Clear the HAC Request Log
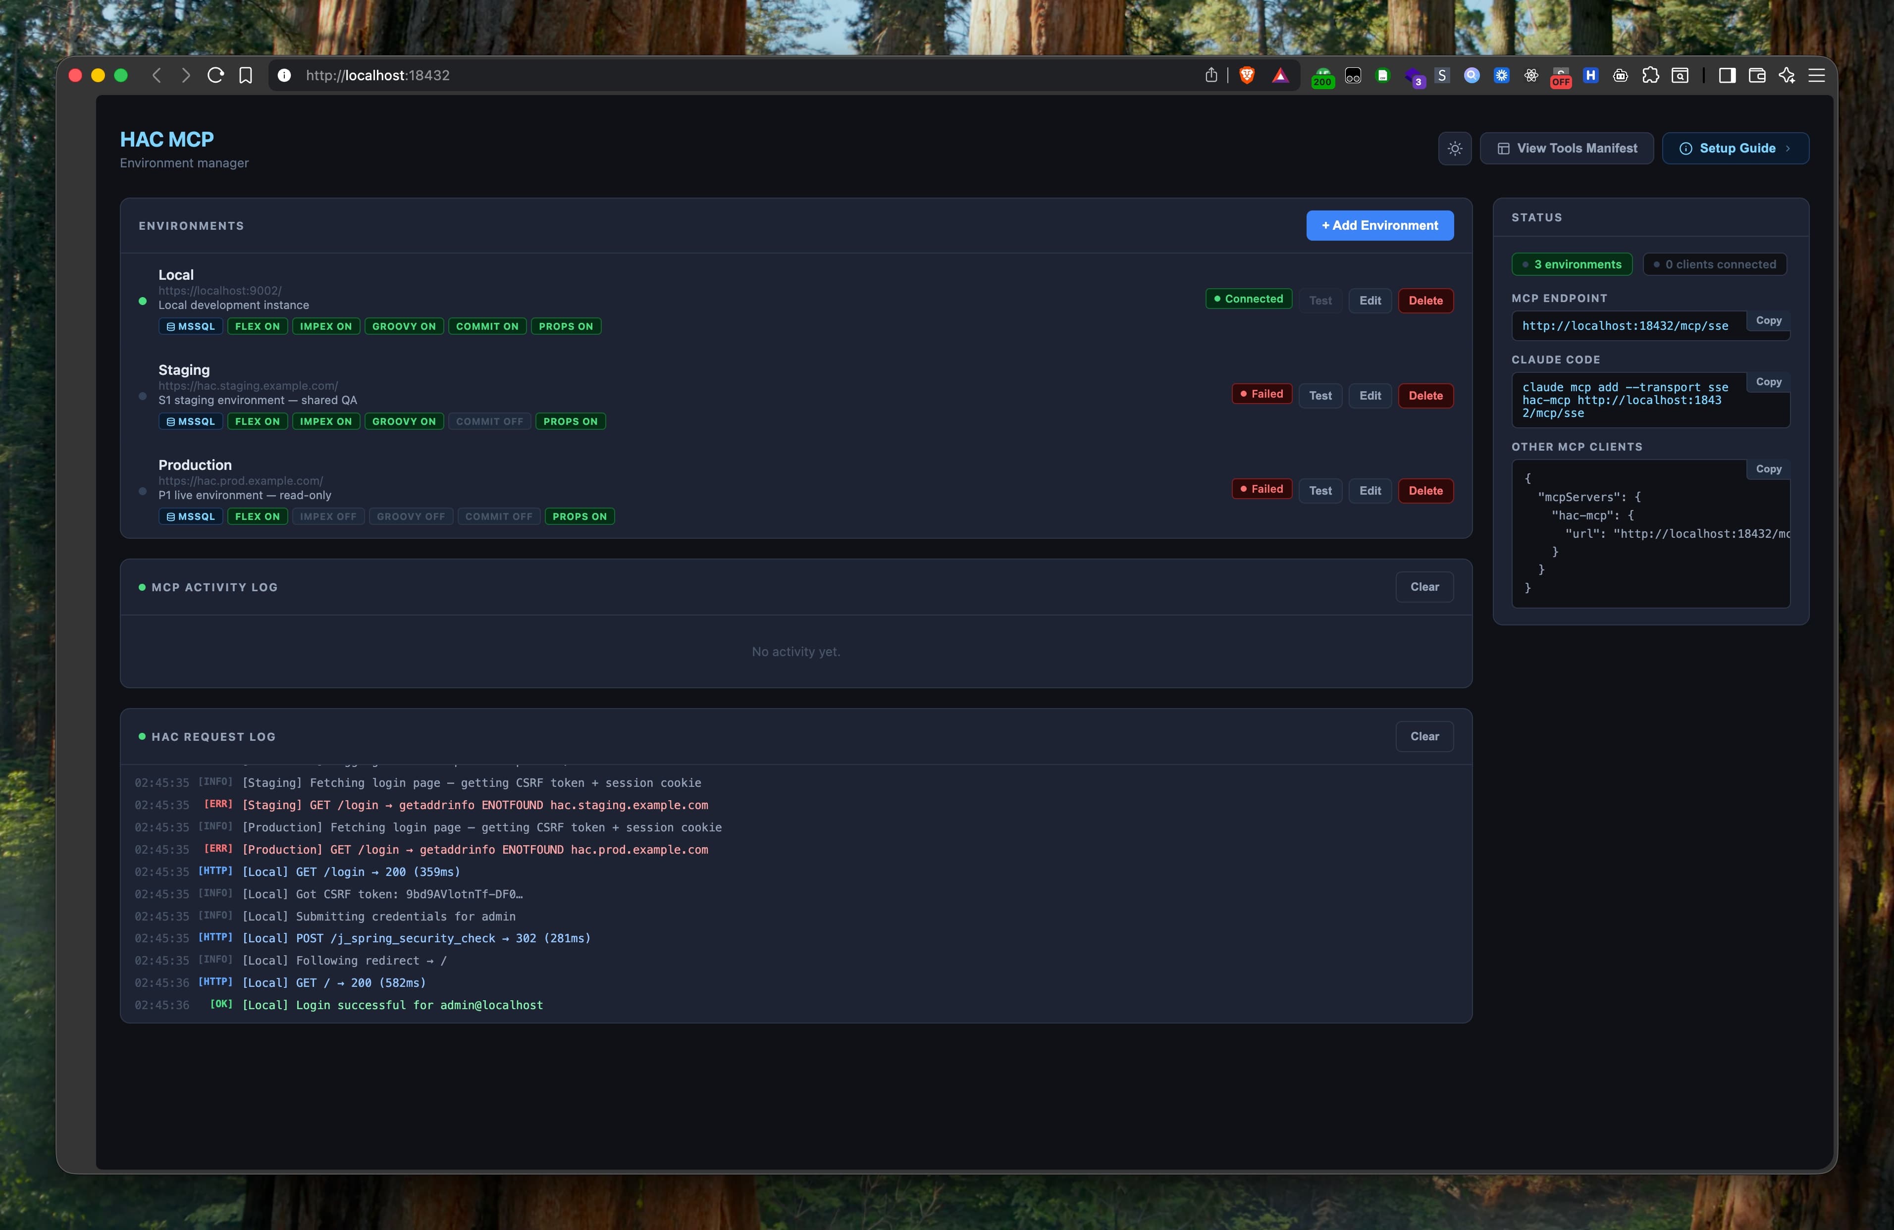1894x1230 pixels. pyautogui.click(x=1424, y=737)
